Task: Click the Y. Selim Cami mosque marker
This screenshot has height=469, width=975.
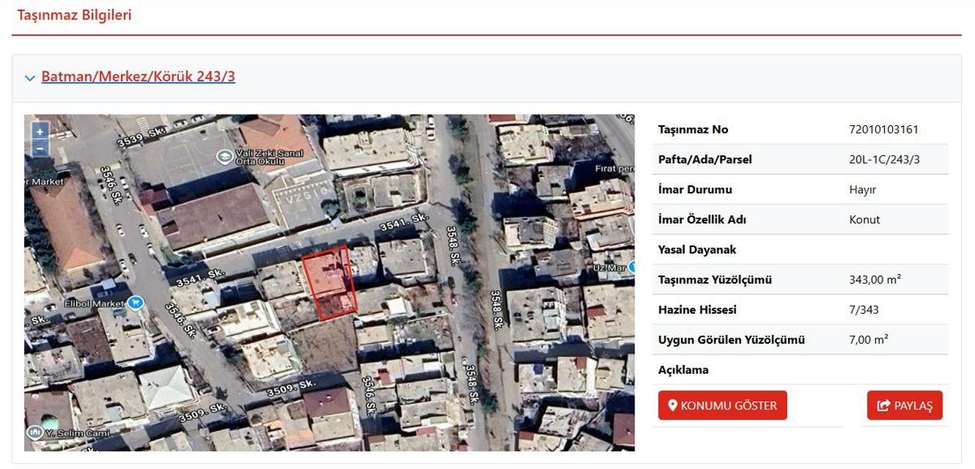Action: tap(35, 432)
